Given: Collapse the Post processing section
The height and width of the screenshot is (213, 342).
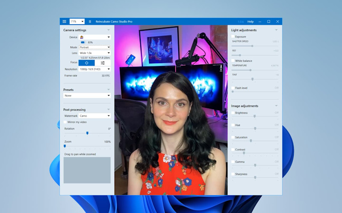Looking at the screenshot, I should point(109,109).
